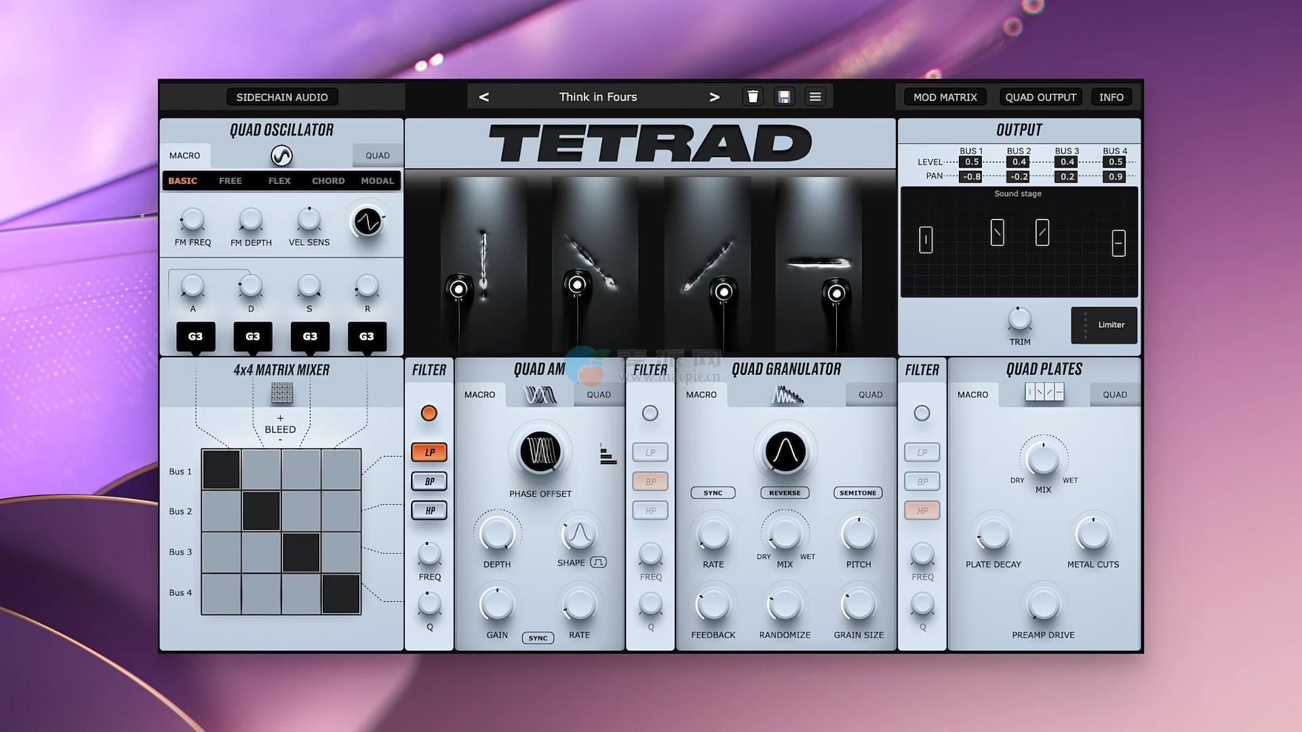Click the trash icon to delete the preset
Image resolution: width=1302 pixels, height=732 pixels.
753,97
